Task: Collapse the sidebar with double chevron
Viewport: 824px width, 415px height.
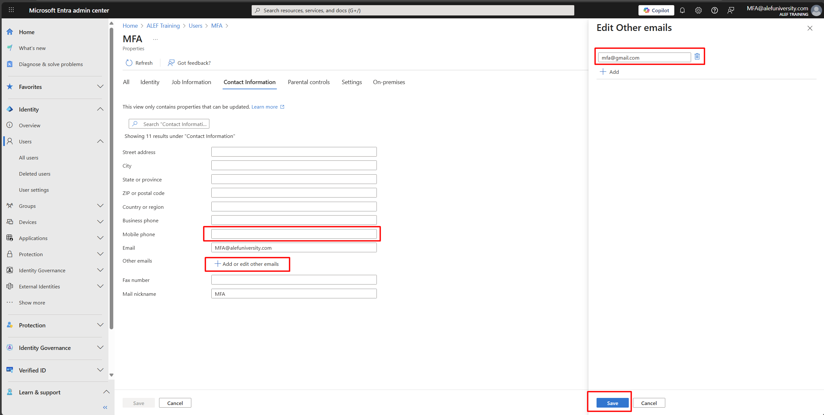Action: (x=105, y=407)
